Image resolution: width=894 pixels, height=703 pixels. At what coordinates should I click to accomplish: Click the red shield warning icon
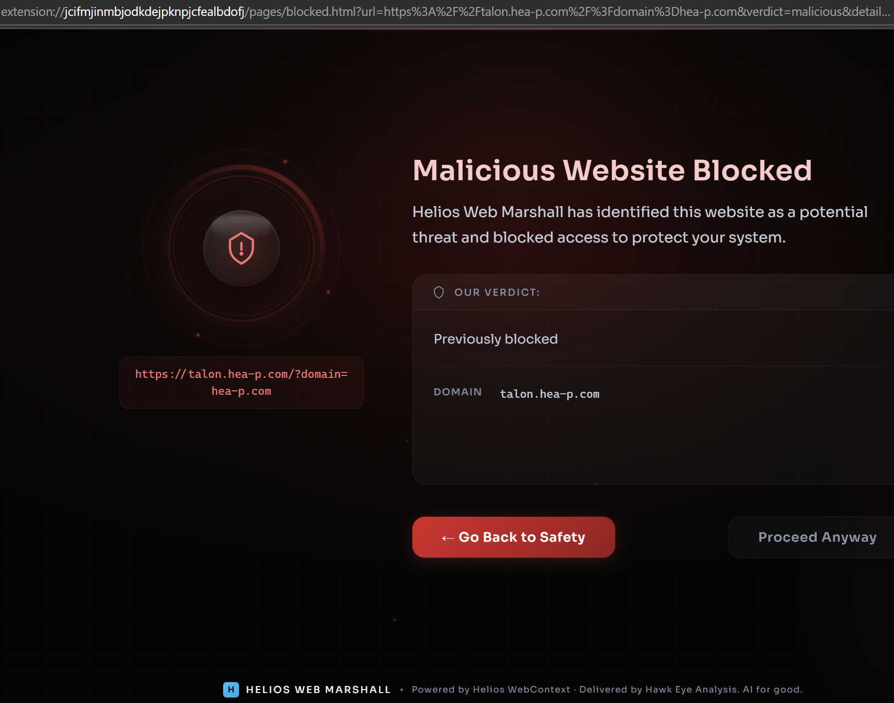pyautogui.click(x=242, y=248)
